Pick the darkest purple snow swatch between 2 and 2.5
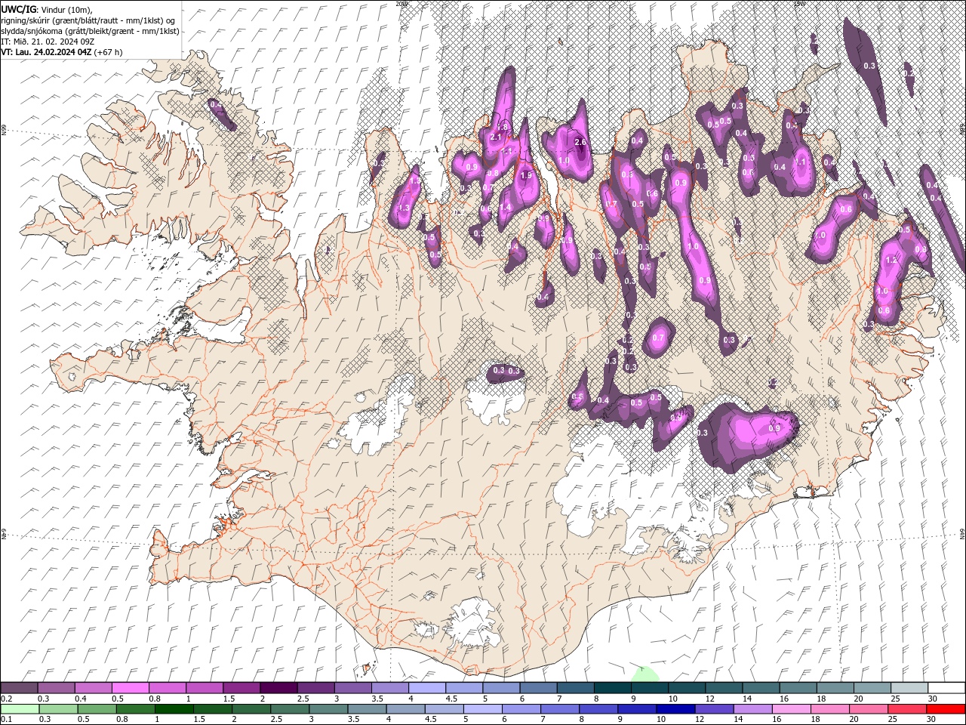 [x=278, y=688]
